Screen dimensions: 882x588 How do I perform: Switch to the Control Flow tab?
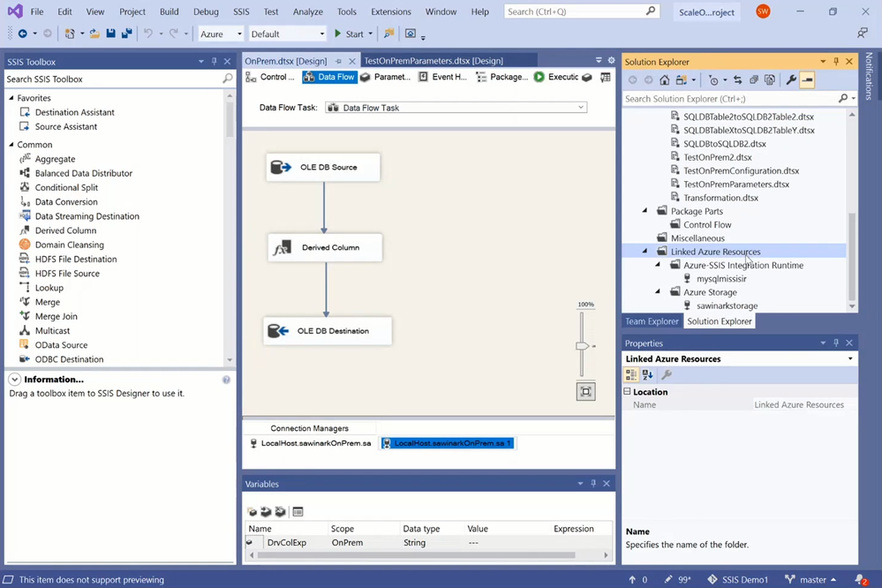click(270, 77)
